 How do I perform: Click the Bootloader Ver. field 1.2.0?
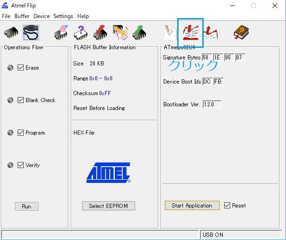point(212,104)
